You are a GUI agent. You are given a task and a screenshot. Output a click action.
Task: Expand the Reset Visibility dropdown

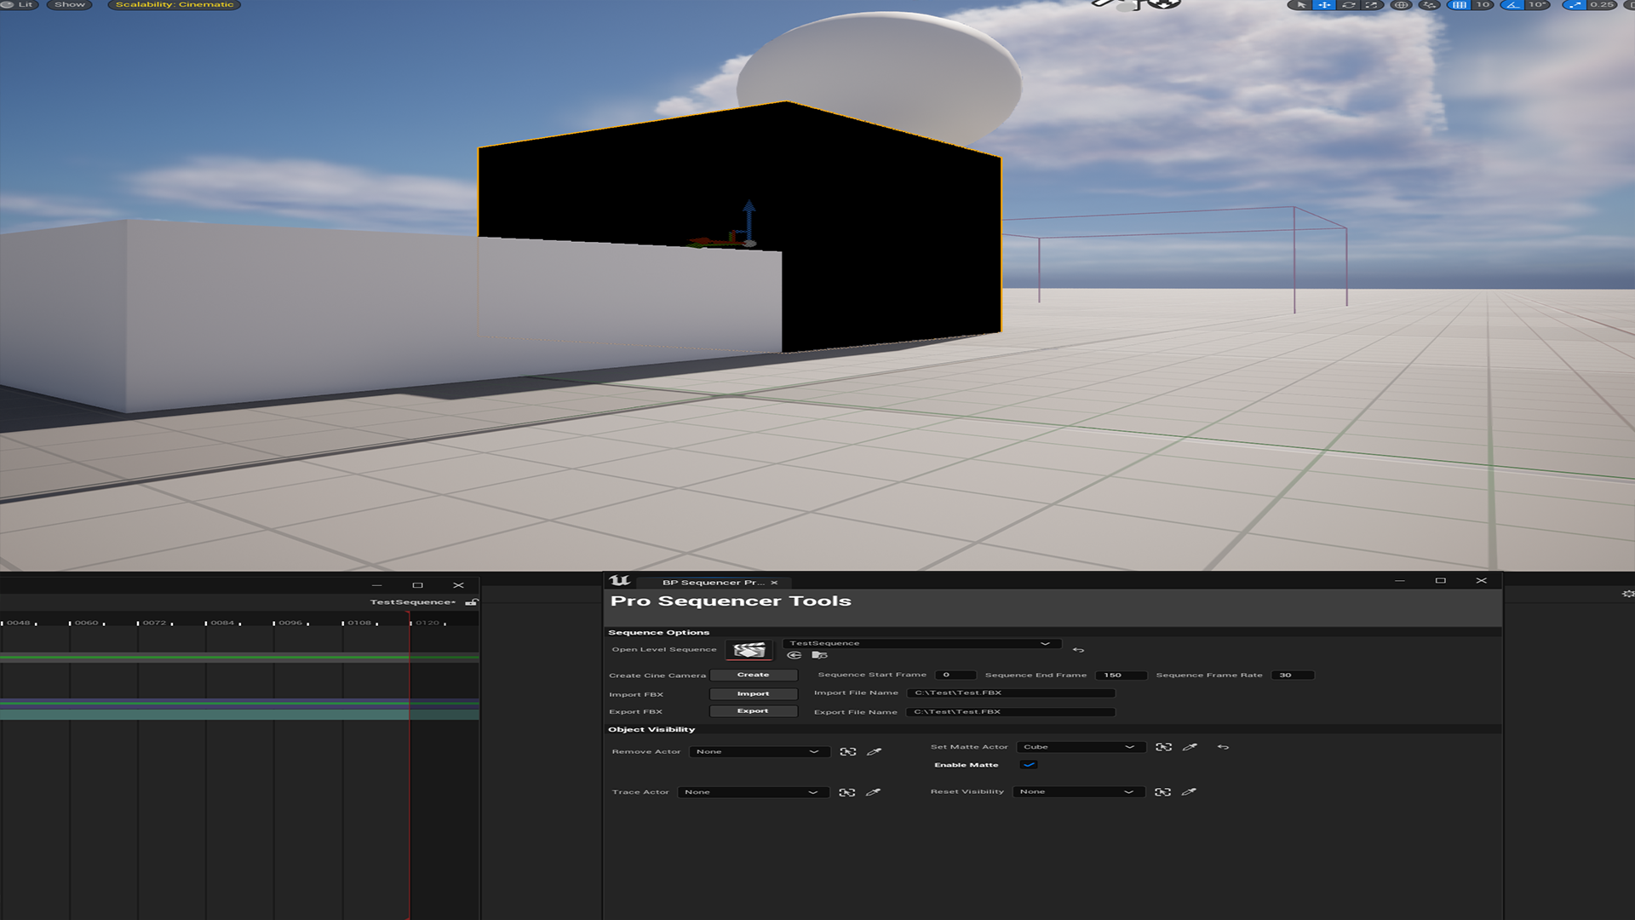(x=1077, y=791)
